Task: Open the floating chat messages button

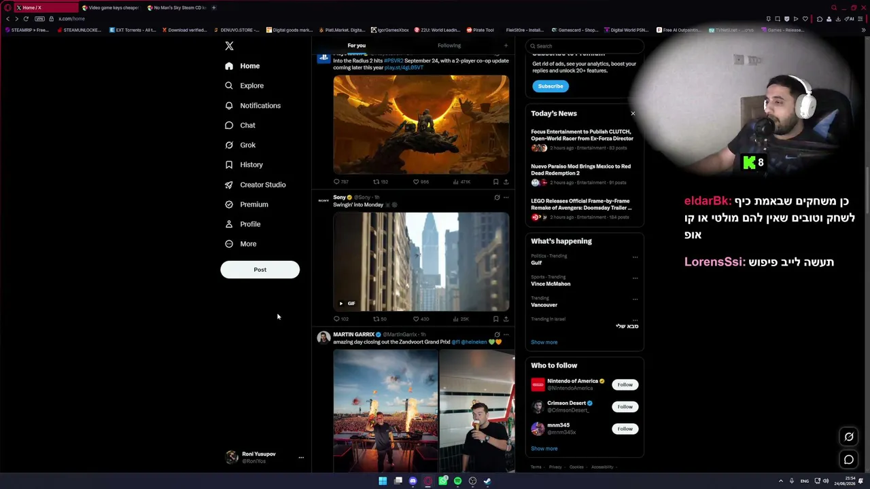Action: tap(849, 460)
